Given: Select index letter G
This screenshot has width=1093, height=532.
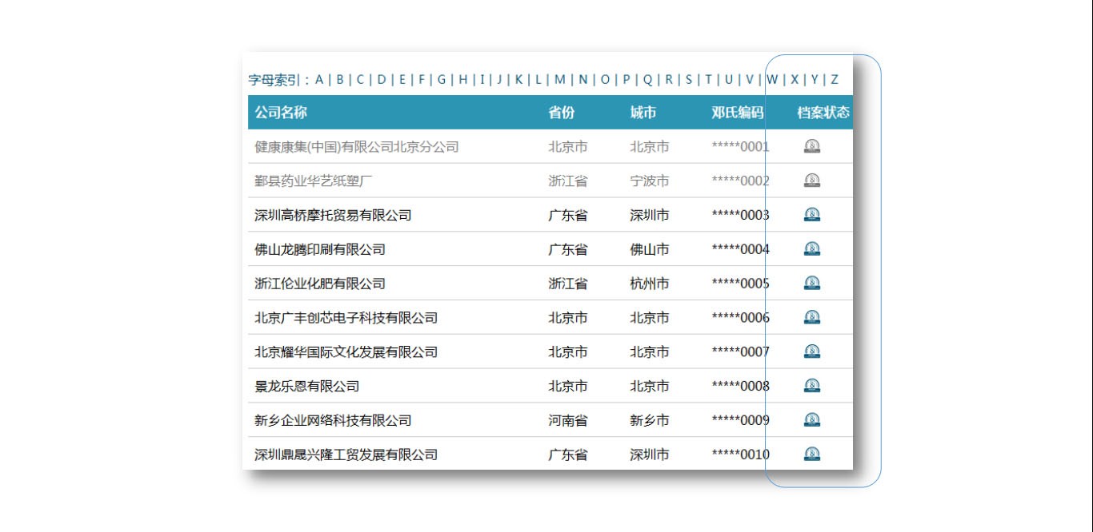Looking at the screenshot, I should 442,80.
